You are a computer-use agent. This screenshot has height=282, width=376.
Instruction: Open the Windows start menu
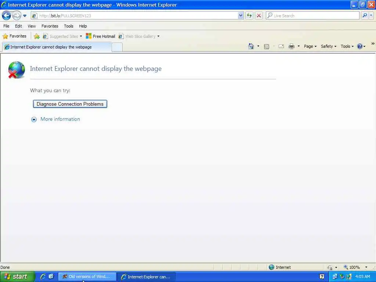17,277
